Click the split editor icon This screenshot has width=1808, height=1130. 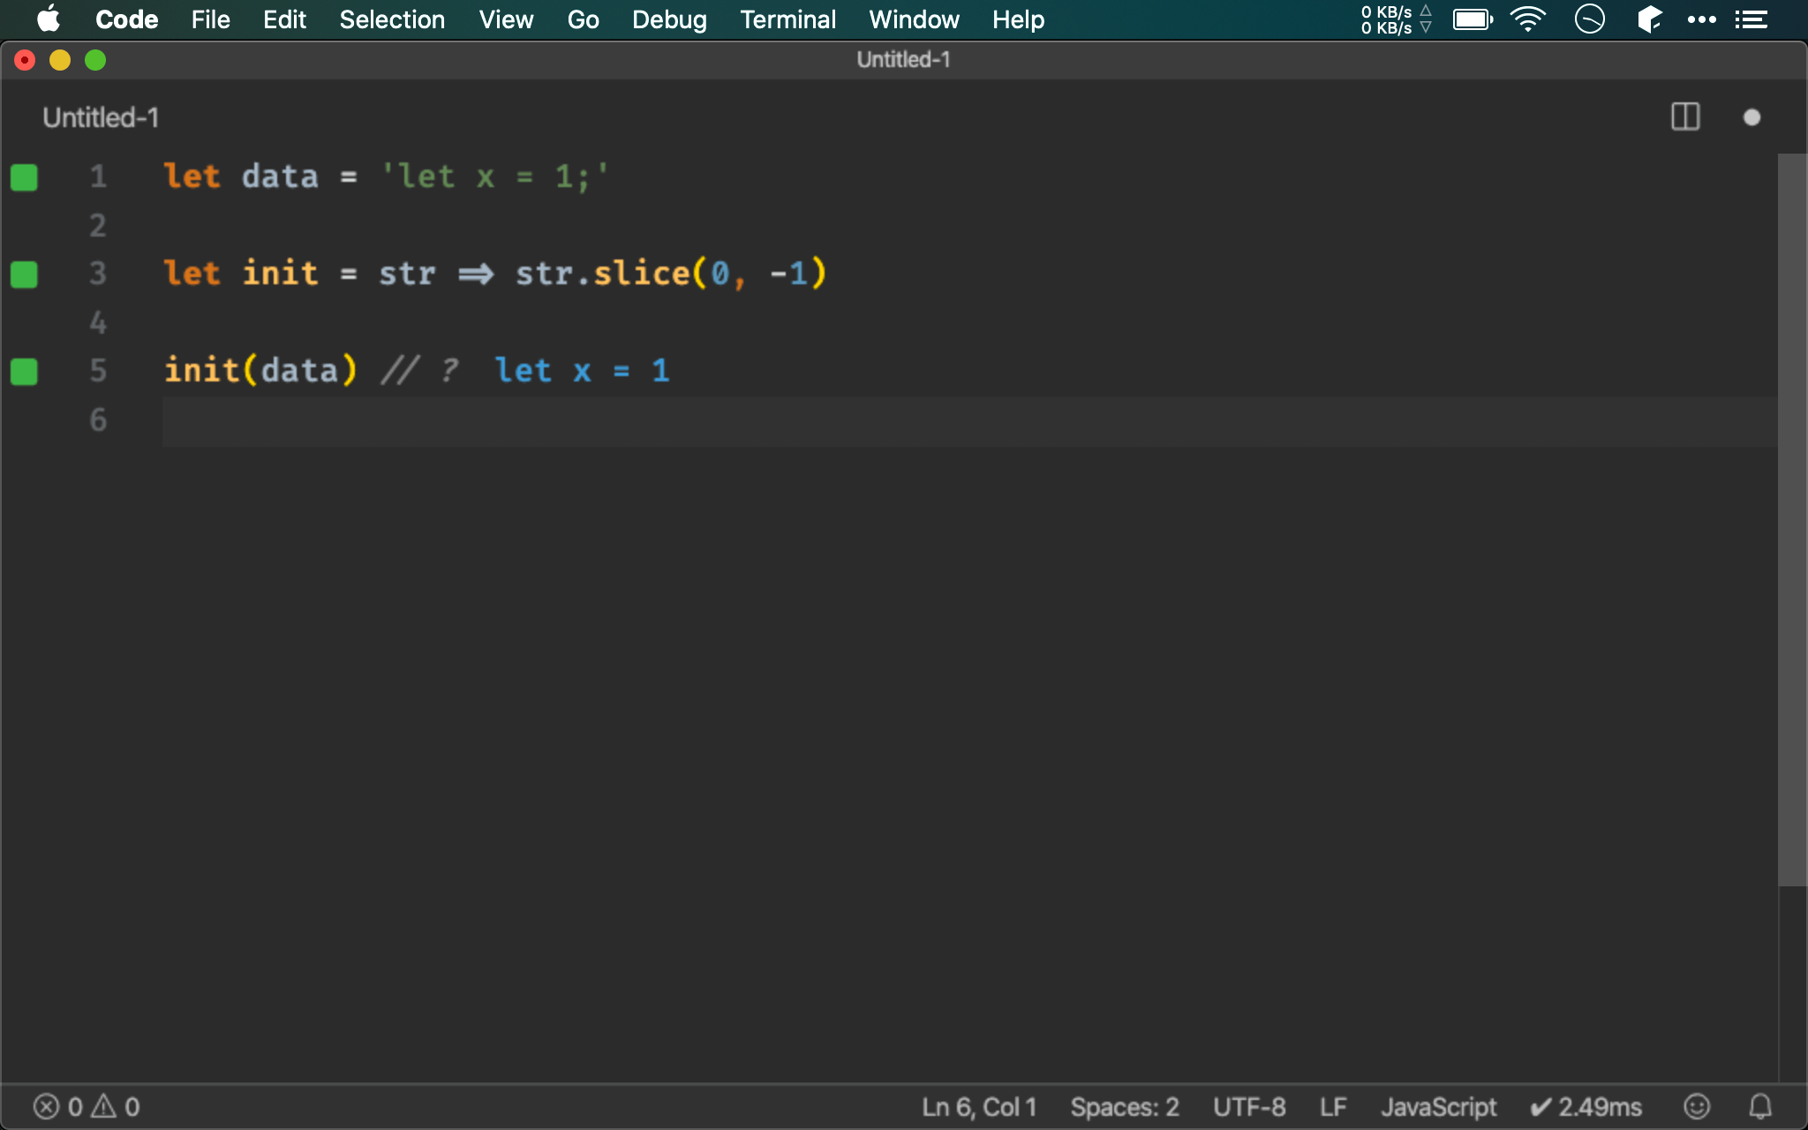(1685, 117)
